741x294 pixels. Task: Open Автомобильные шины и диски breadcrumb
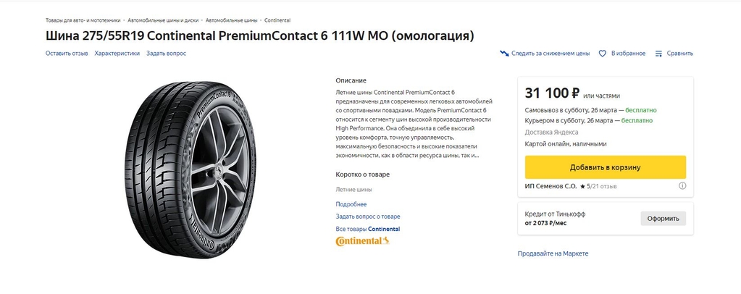click(x=164, y=20)
